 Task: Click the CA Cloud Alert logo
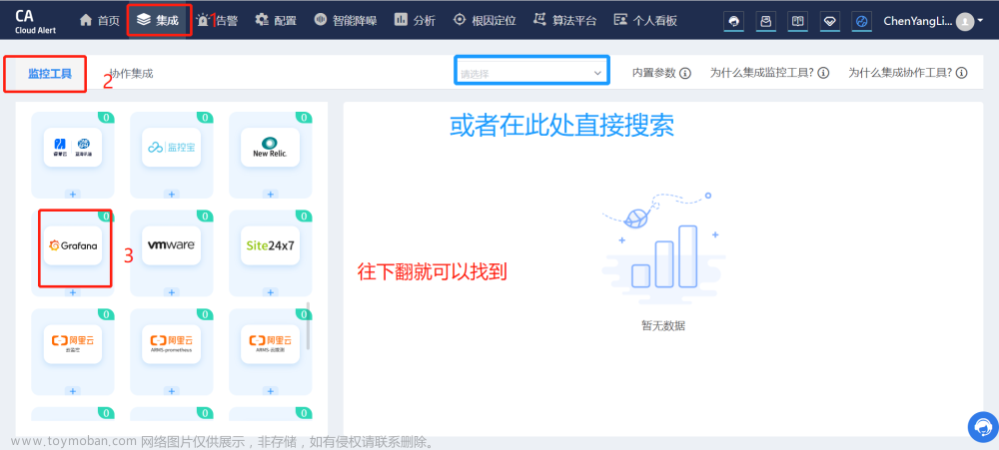pyautogui.click(x=36, y=21)
